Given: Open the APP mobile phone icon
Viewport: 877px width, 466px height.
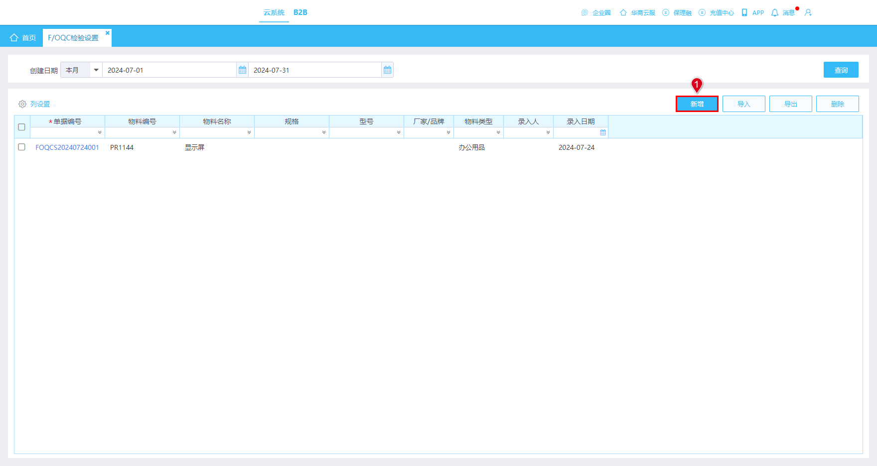Looking at the screenshot, I should (744, 12).
